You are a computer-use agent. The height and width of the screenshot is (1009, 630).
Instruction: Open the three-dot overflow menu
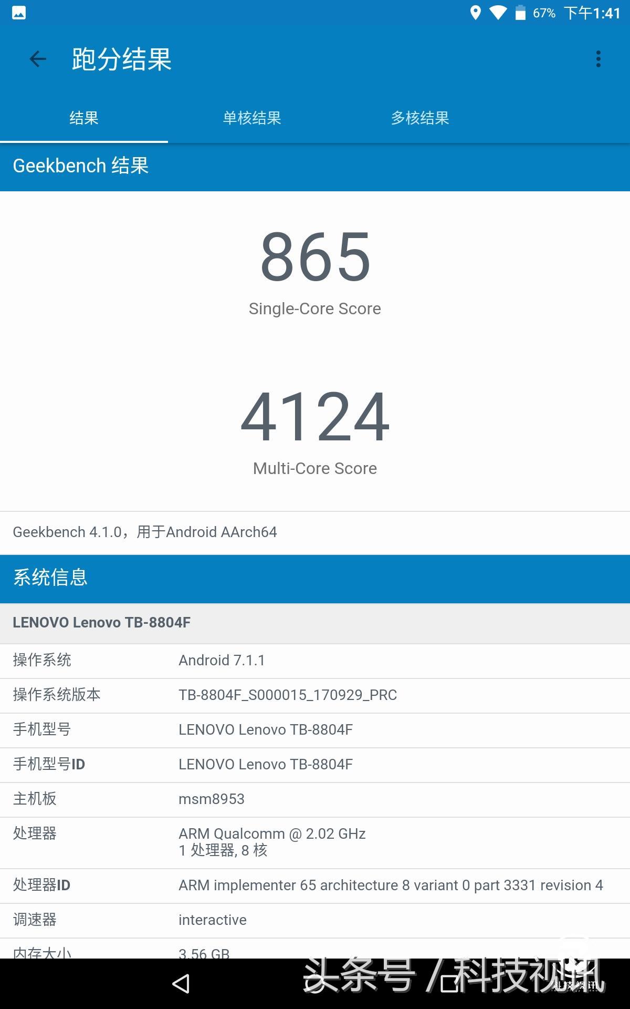click(598, 59)
